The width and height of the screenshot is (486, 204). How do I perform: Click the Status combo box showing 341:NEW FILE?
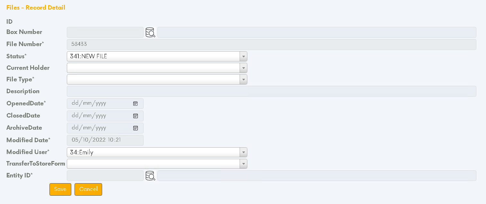click(157, 56)
